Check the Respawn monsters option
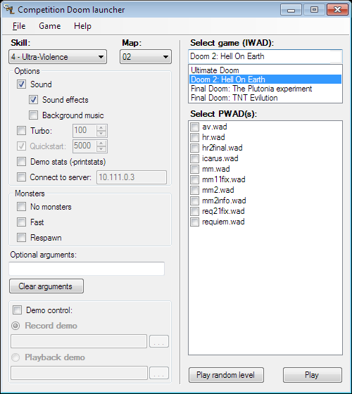Screen dimensions: 352x394 (21, 238)
